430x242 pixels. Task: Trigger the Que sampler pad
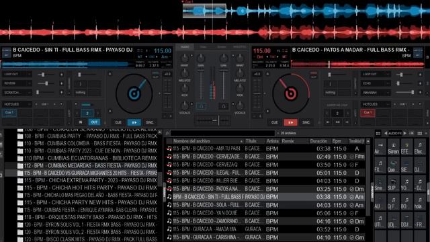393,165
